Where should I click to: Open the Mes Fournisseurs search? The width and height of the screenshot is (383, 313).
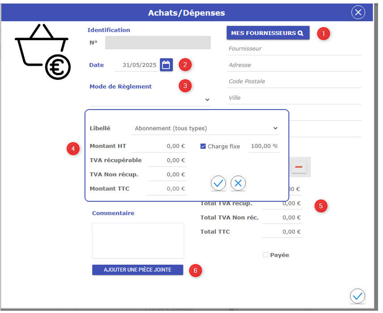tap(268, 33)
